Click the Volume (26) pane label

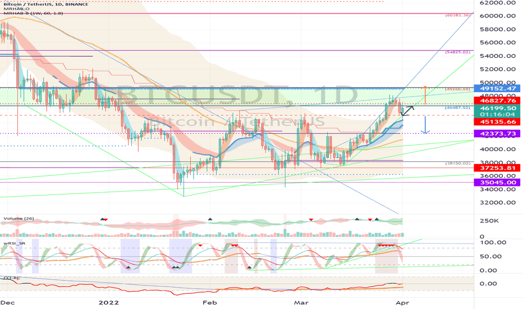coord(19,219)
